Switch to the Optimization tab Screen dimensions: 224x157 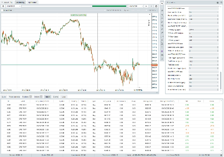[x=32, y=2]
